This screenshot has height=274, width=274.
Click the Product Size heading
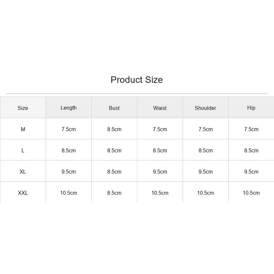pyautogui.click(x=137, y=80)
